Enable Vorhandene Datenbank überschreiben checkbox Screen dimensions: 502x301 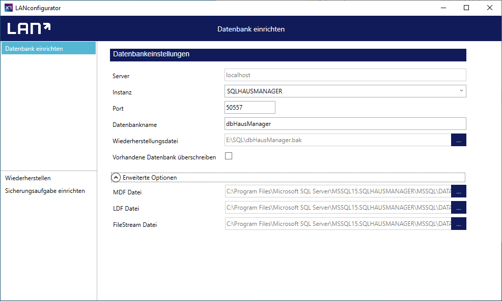(x=229, y=156)
